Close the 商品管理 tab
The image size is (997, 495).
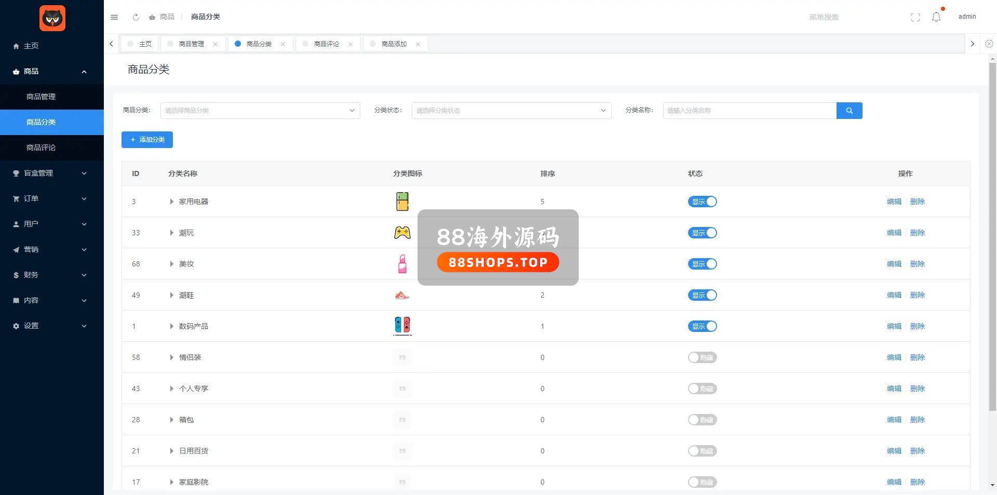(215, 44)
